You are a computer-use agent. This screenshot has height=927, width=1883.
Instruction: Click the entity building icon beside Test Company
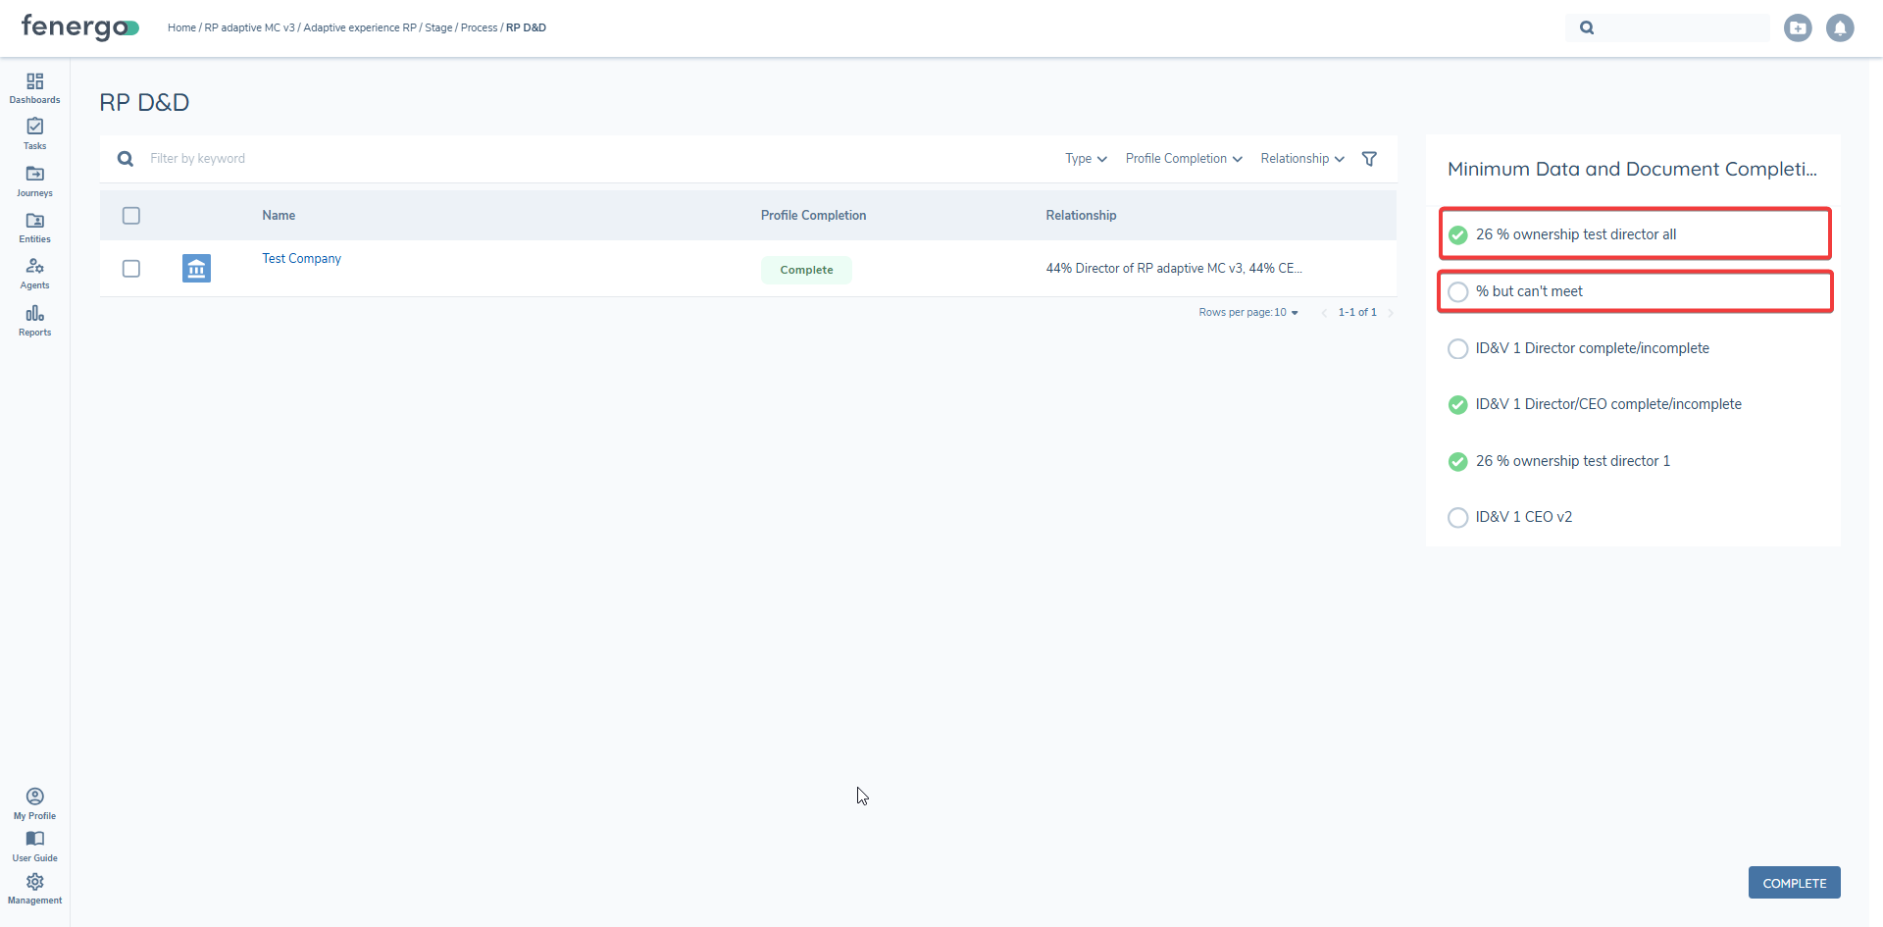tap(196, 268)
